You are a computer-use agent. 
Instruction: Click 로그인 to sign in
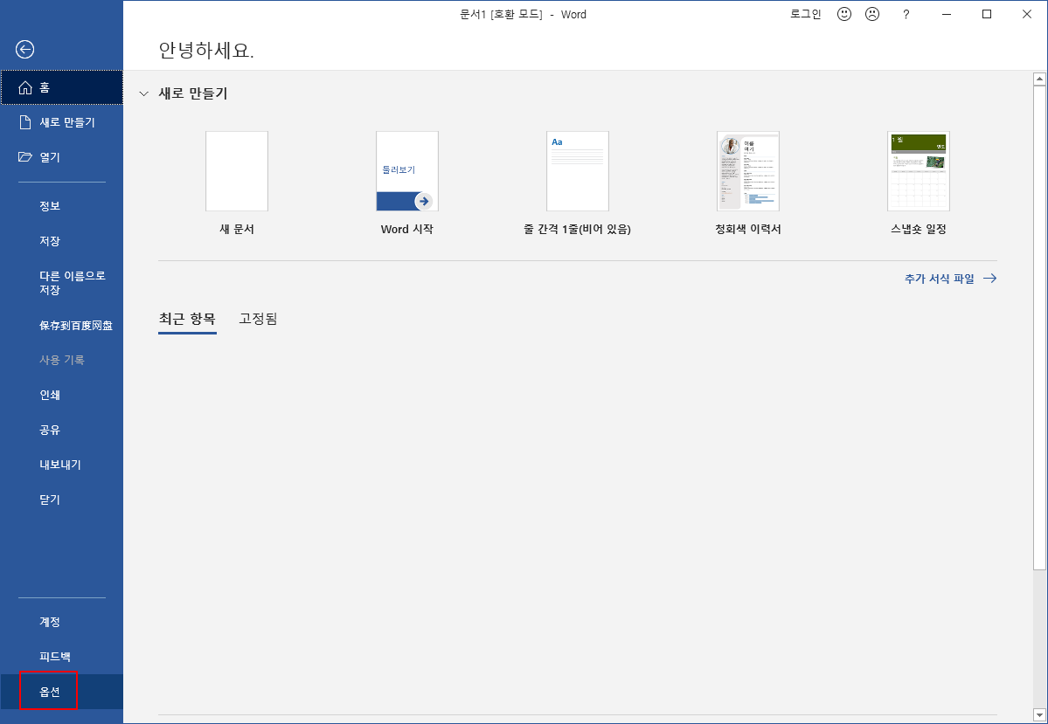(x=805, y=14)
